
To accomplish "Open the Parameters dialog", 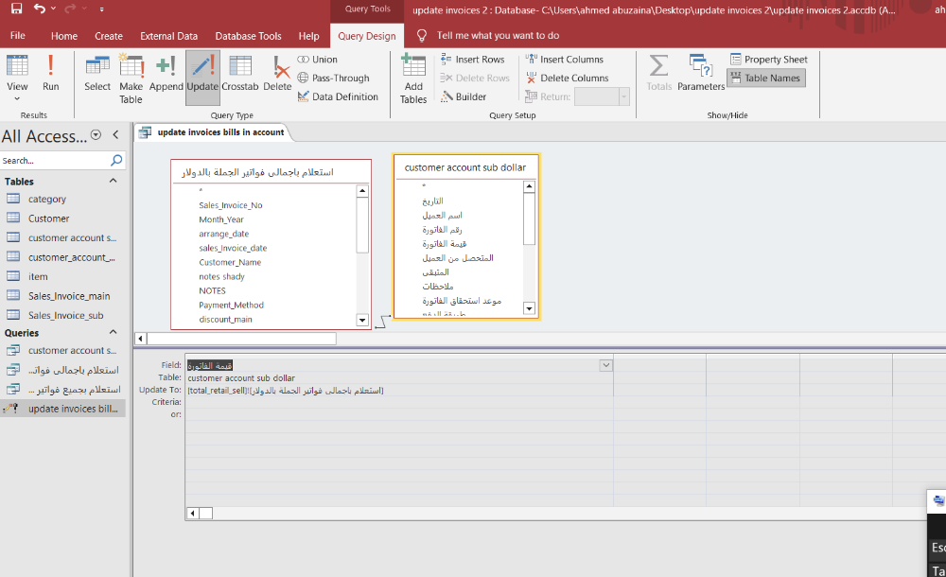I will click(x=701, y=74).
